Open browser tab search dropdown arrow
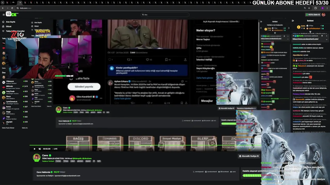The height and width of the screenshot is (185, 330). pos(2,3)
